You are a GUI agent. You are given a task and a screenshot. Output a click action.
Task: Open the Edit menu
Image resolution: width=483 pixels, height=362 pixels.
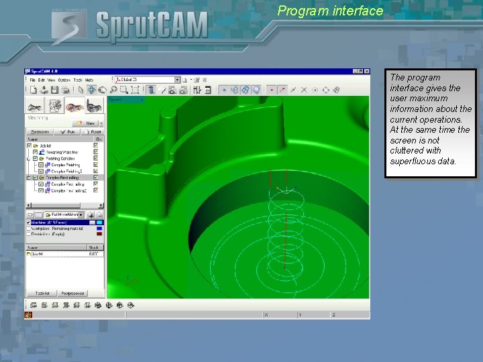coord(42,80)
